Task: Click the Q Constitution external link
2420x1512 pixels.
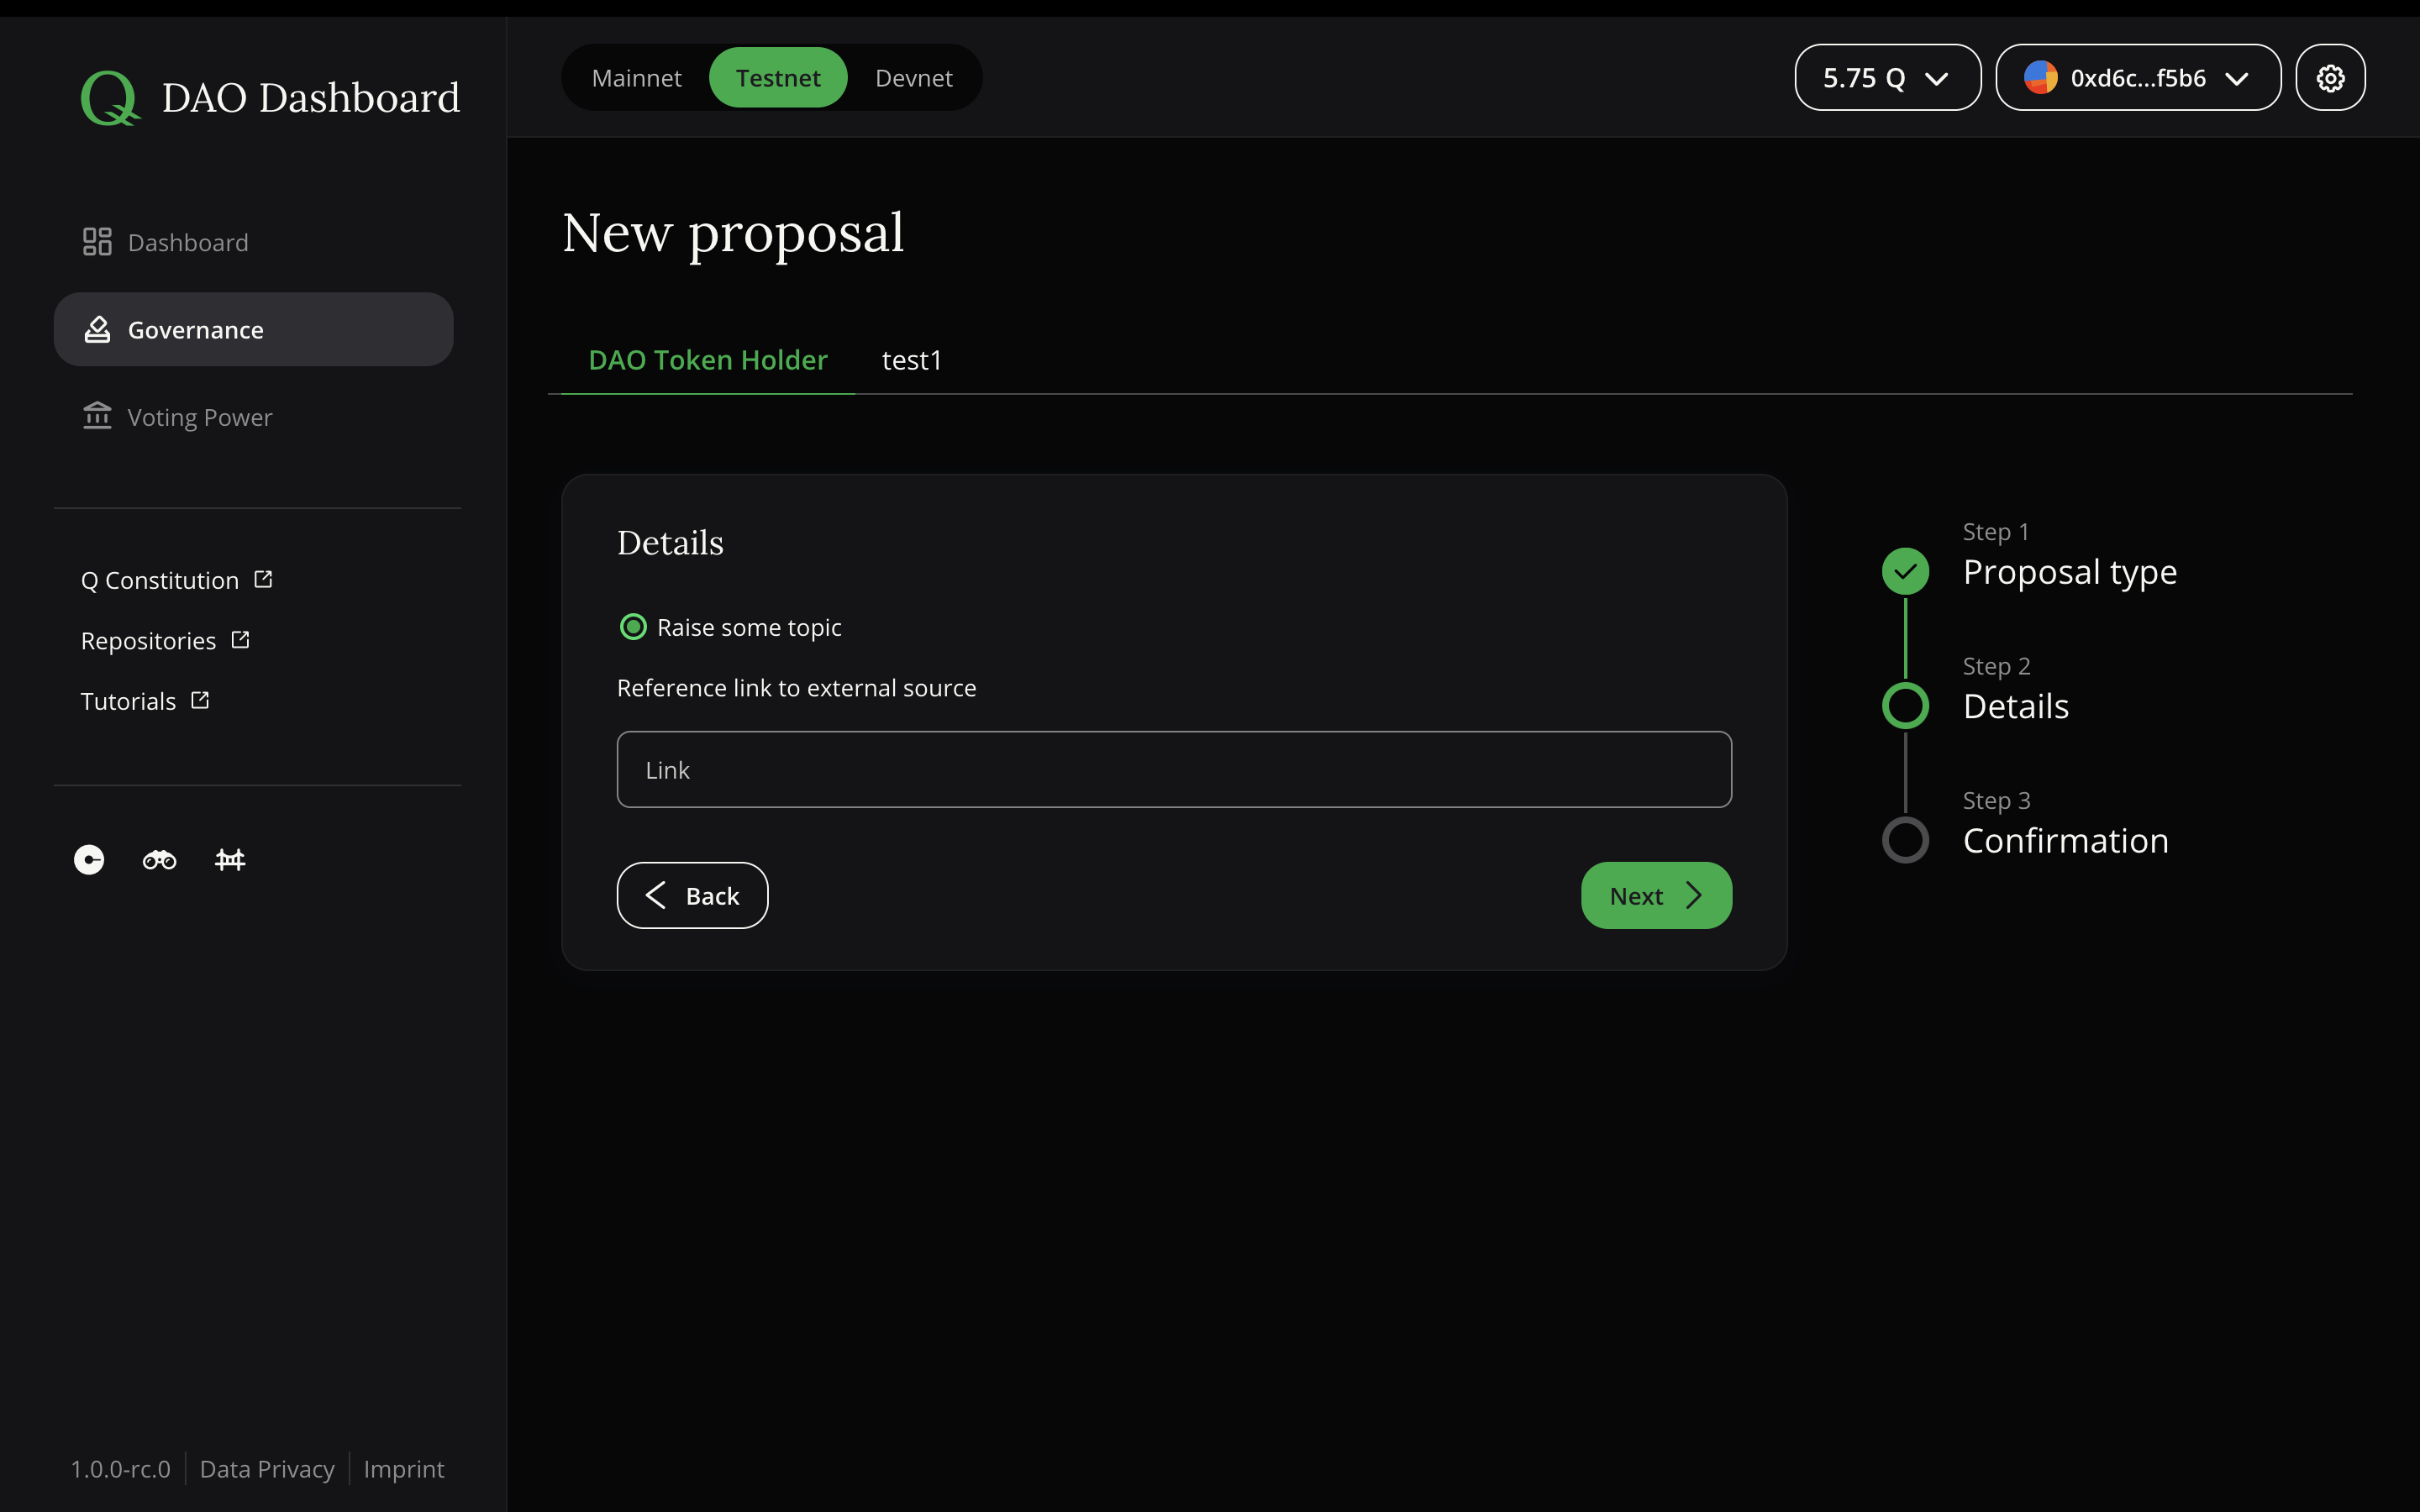Action: pos(176,578)
